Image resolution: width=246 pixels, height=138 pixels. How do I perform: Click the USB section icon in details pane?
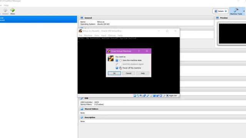coord(82,98)
